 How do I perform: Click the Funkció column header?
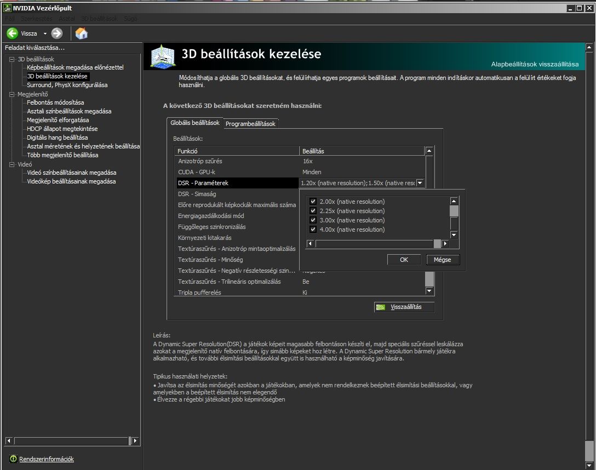(237, 151)
